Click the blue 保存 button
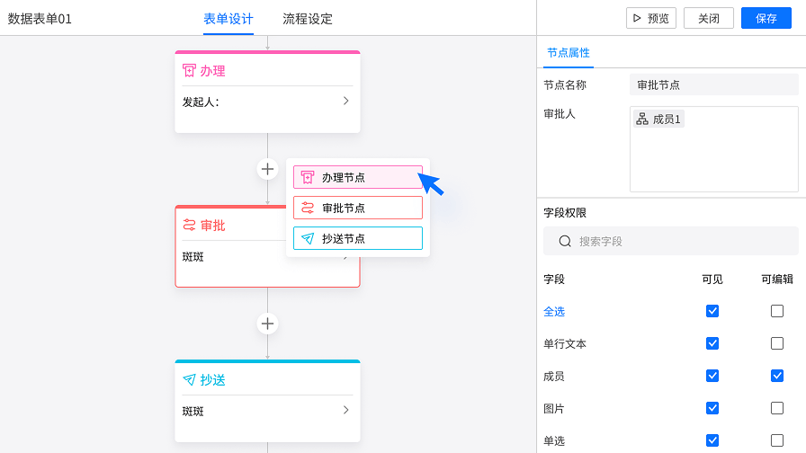 [x=766, y=19]
